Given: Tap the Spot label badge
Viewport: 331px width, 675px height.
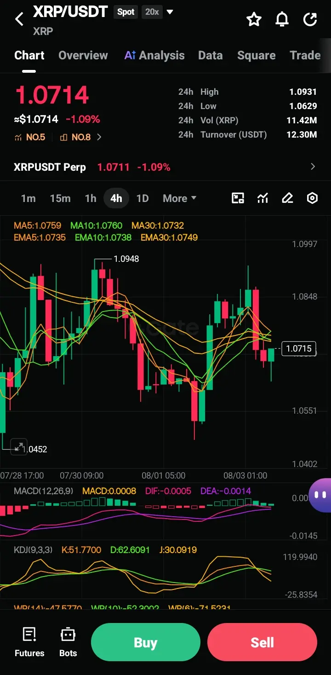Looking at the screenshot, I should point(126,12).
